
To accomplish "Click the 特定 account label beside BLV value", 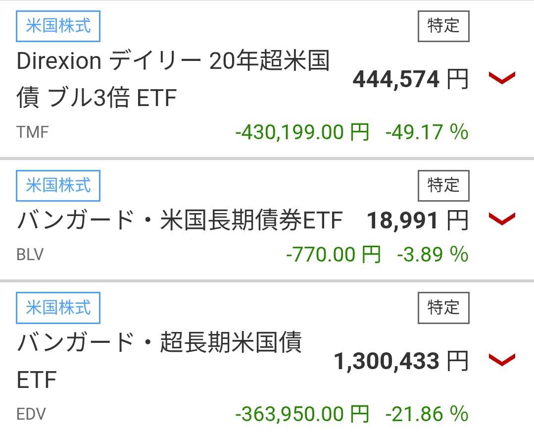I will tap(443, 185).
